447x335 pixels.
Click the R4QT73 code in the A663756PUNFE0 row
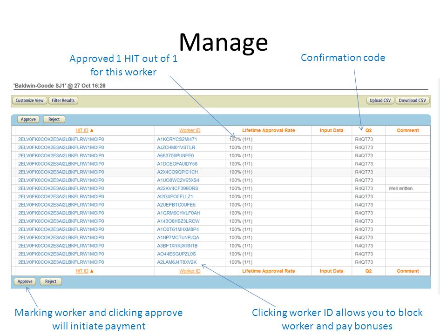click(x=364, y=156)
